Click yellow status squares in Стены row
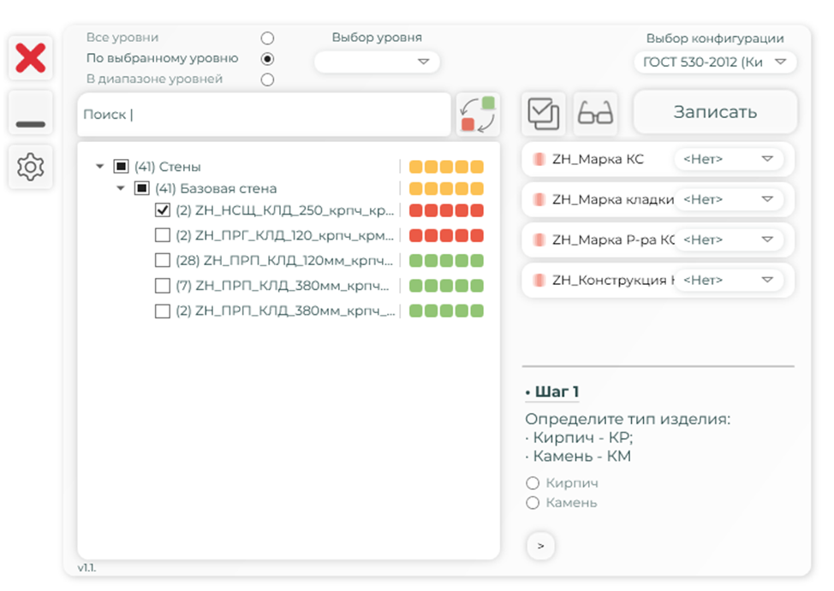 click(x=446, y=167)
